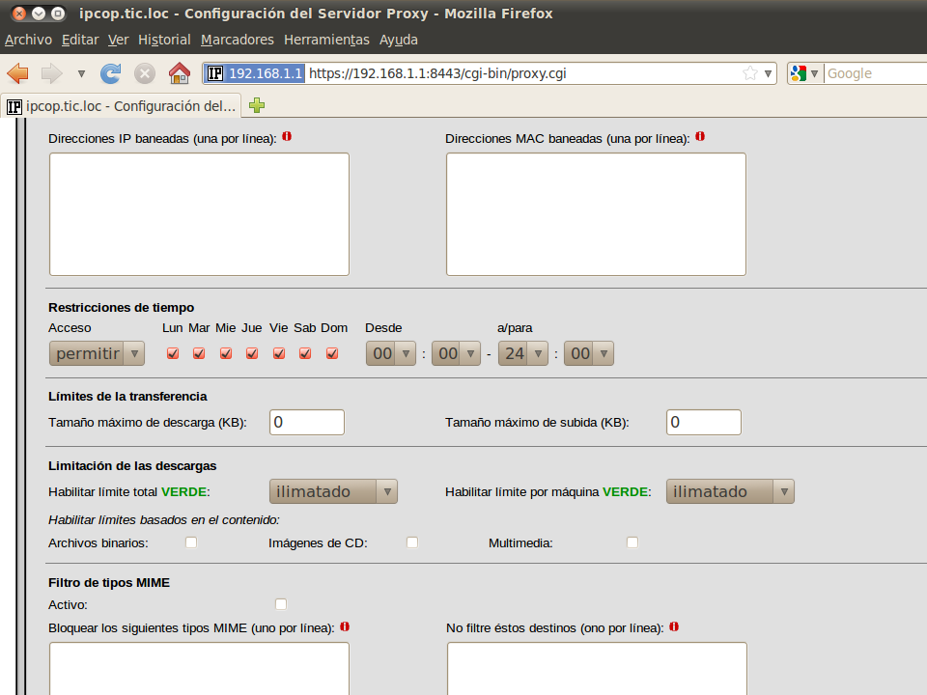Viewport: 927px width, 695px height.
Task: Bookmark this page with the star icon
Action: pyautogui.click(x=750, y=73)
